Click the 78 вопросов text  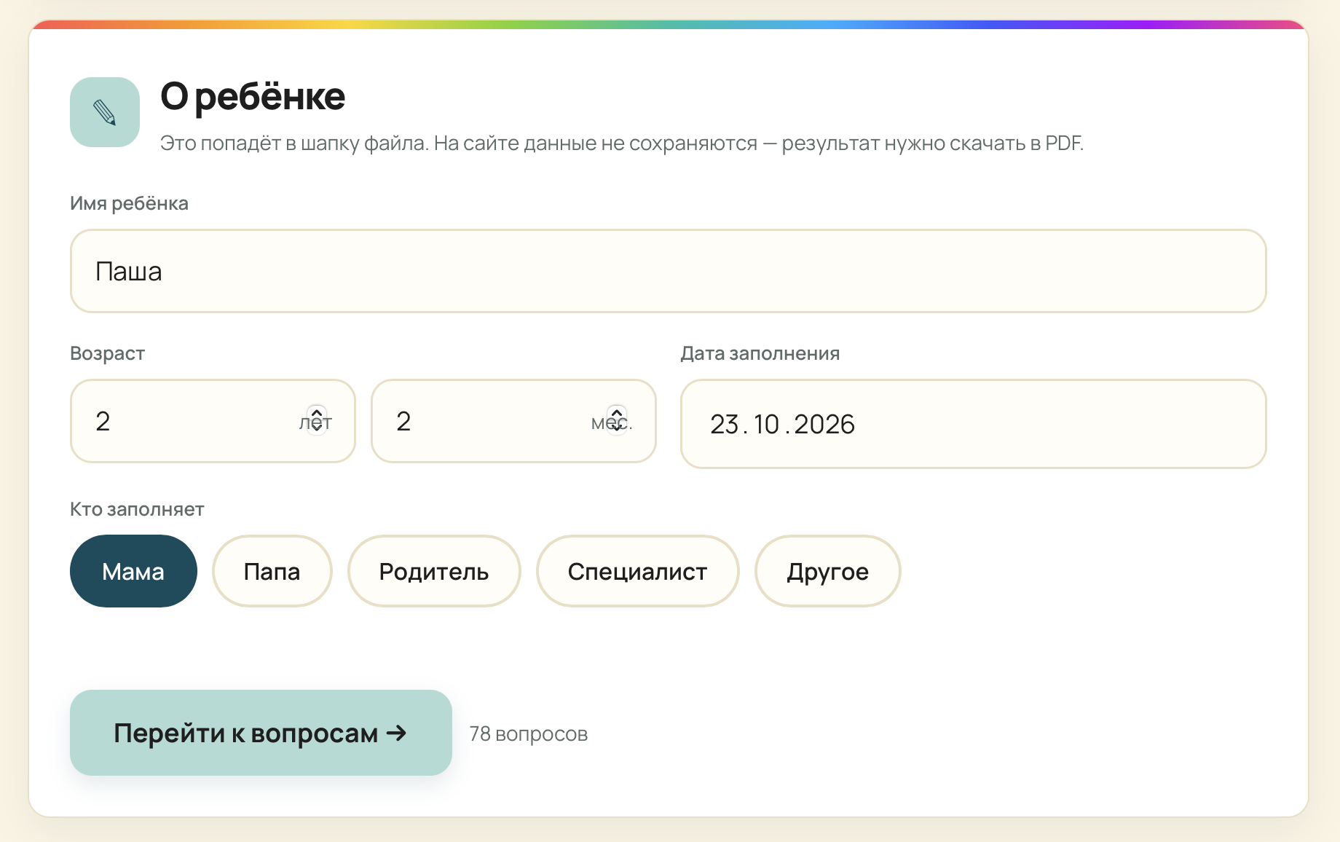point(529,733)
